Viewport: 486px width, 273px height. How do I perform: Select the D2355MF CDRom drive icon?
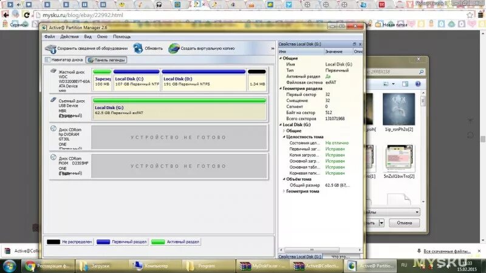click(x=53, y=157)
